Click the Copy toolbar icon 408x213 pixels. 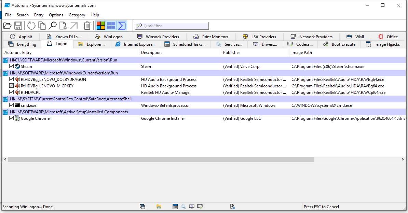coord(42,26)
